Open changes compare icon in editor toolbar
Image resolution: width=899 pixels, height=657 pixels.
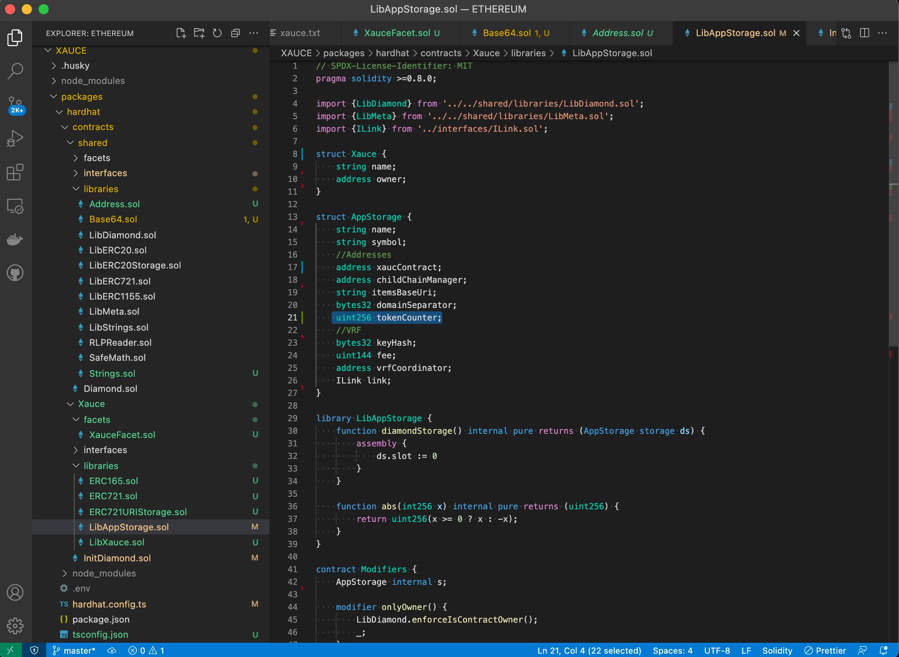846,33
